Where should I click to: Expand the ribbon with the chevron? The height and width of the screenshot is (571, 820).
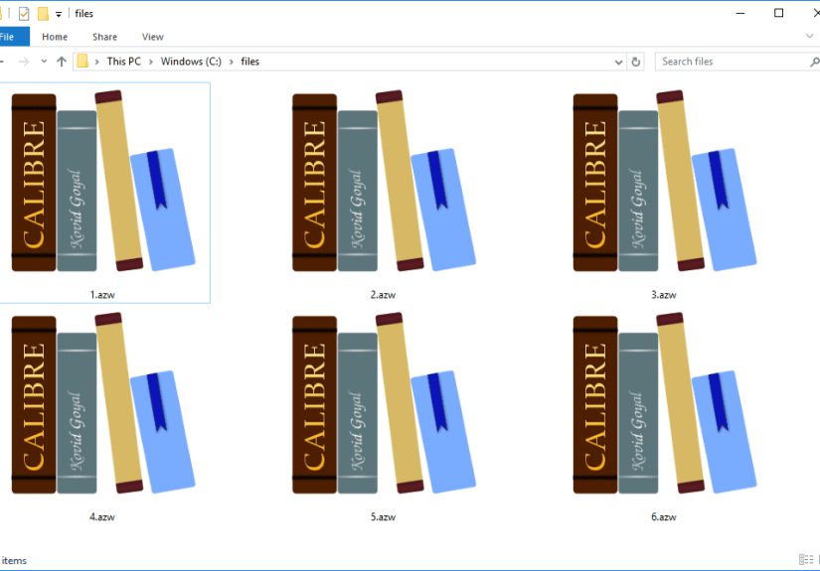click(809, 37)
